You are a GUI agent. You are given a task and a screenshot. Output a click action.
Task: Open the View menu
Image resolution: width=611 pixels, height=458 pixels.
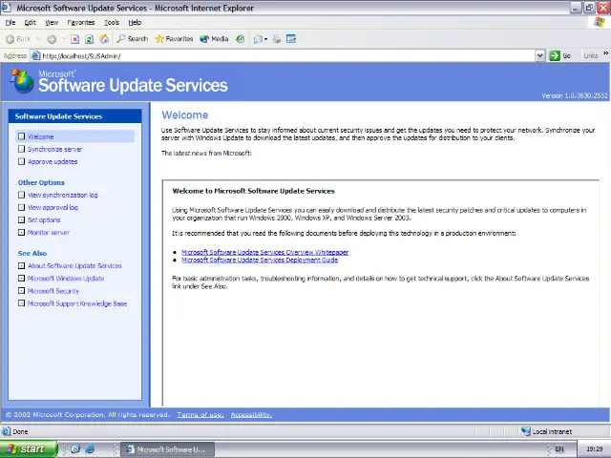(x=52, y=23)
